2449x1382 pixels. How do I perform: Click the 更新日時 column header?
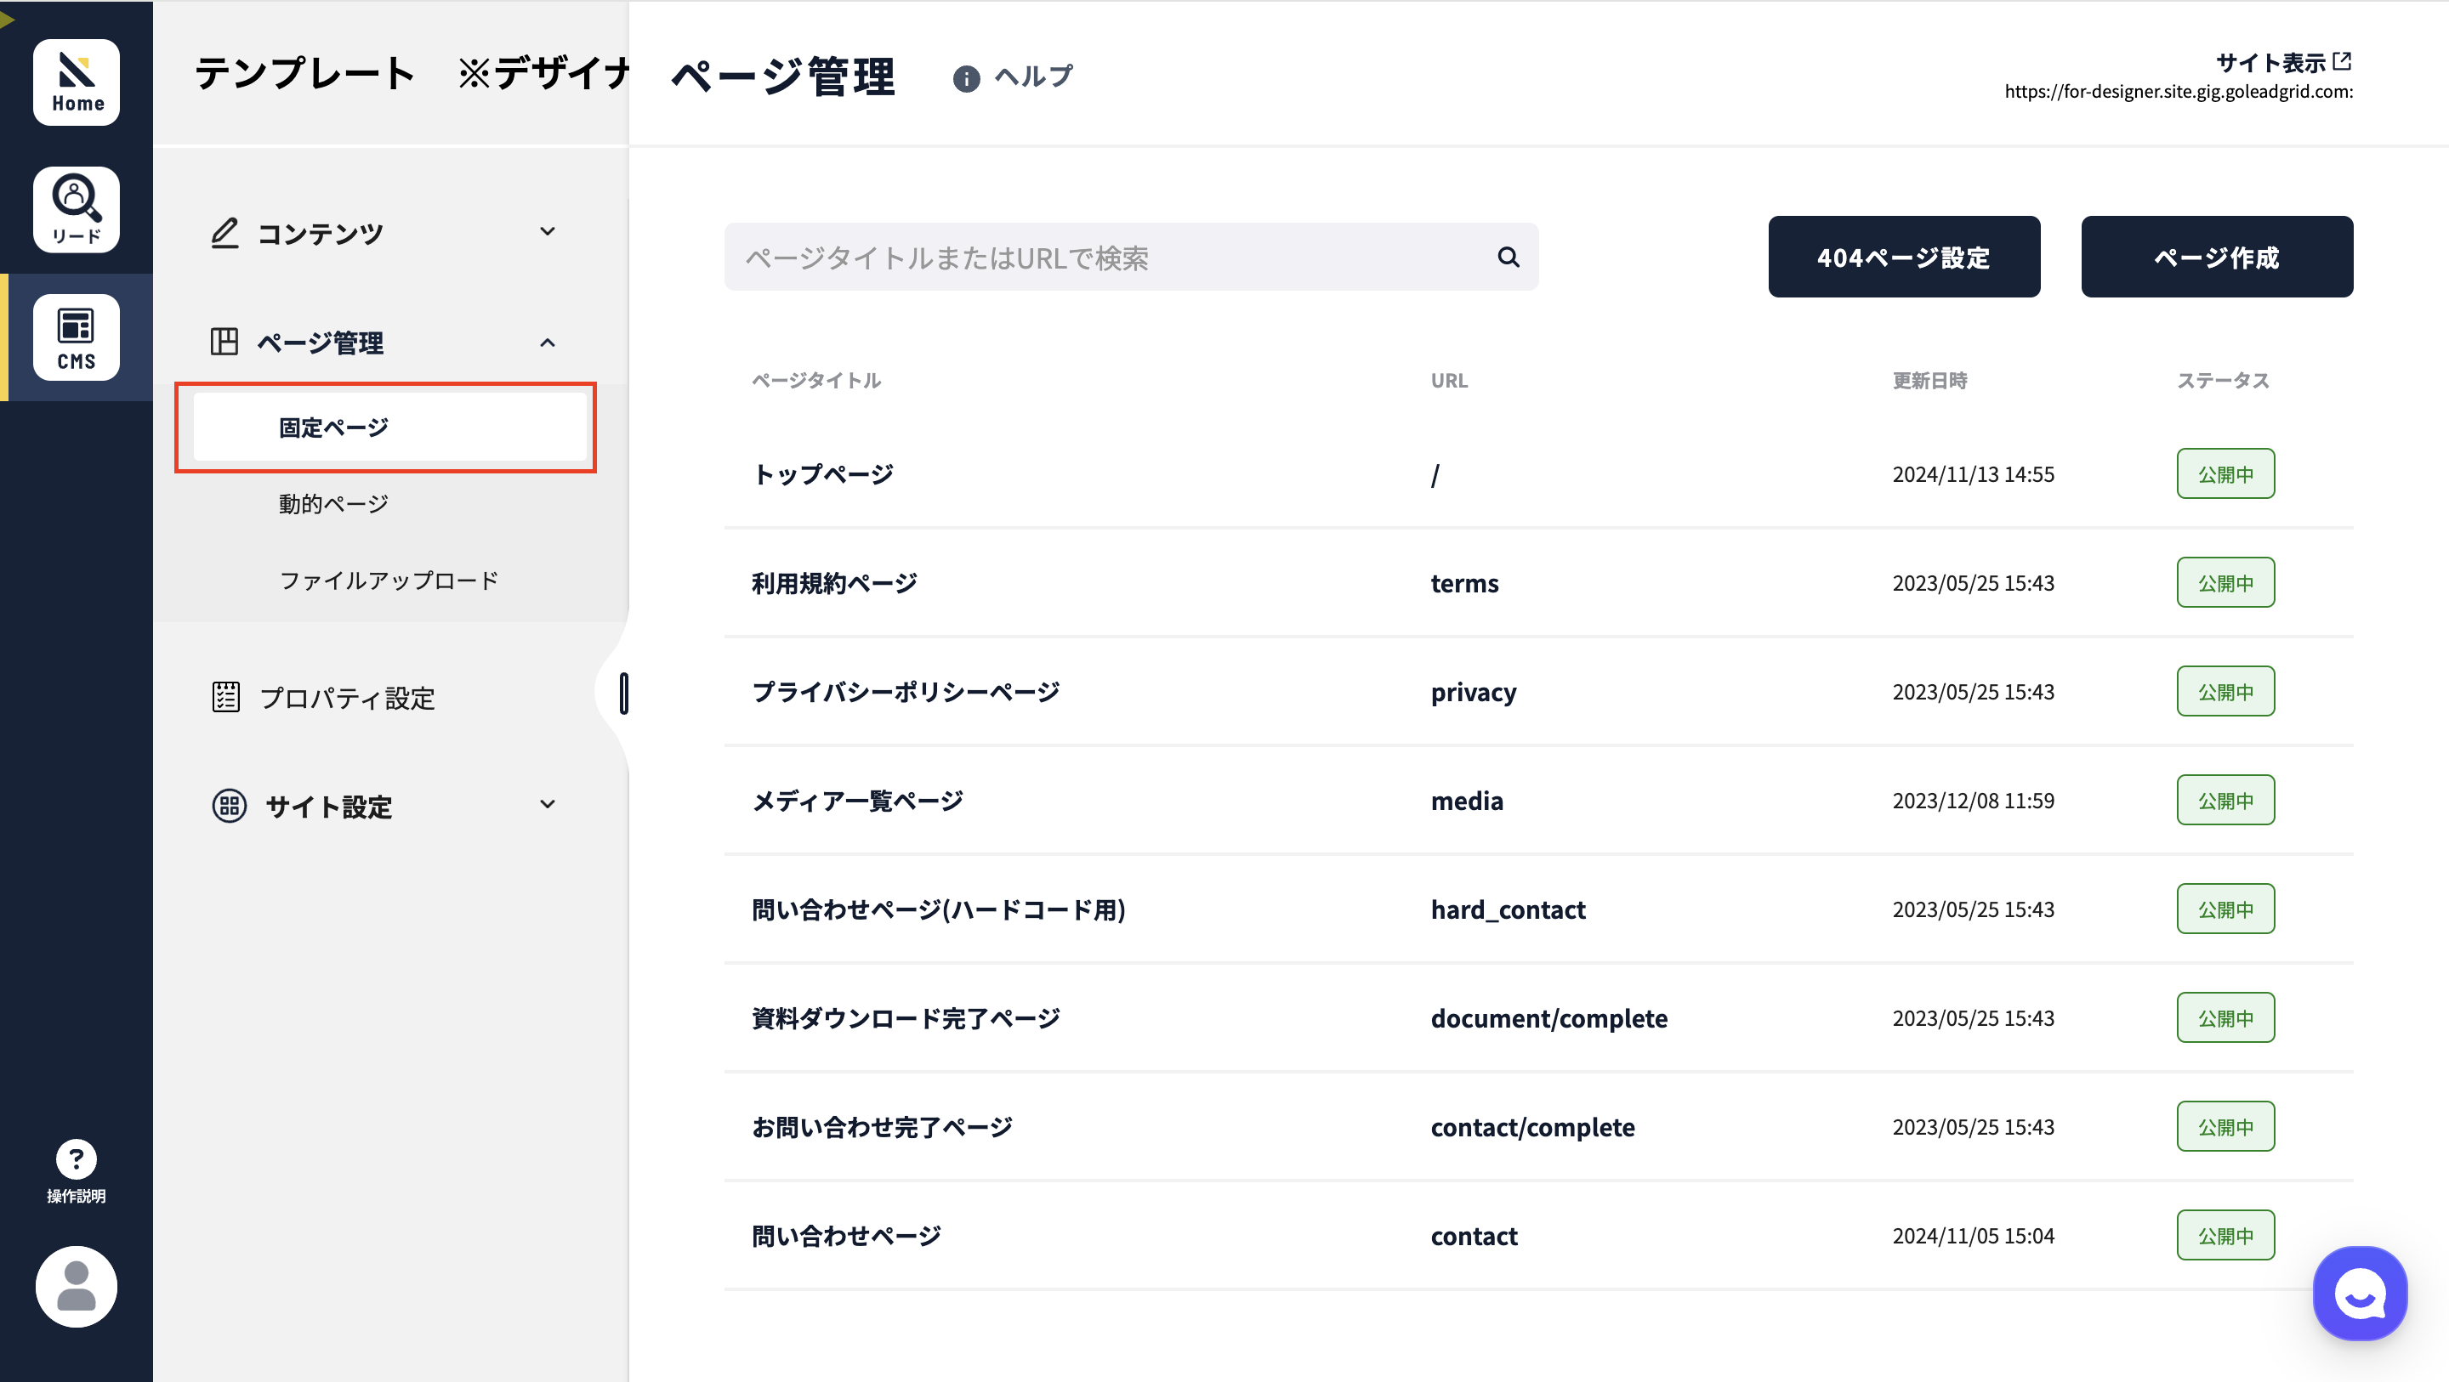pos(1929,380)
